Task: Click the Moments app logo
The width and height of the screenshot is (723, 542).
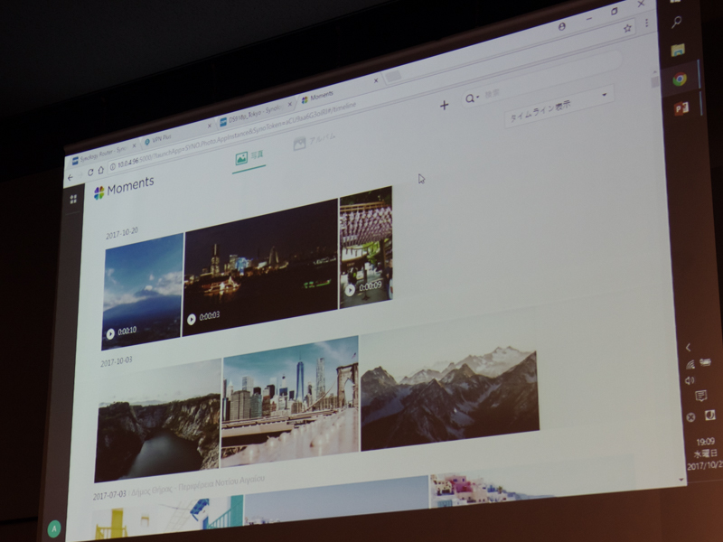Action: coord(99,192)
